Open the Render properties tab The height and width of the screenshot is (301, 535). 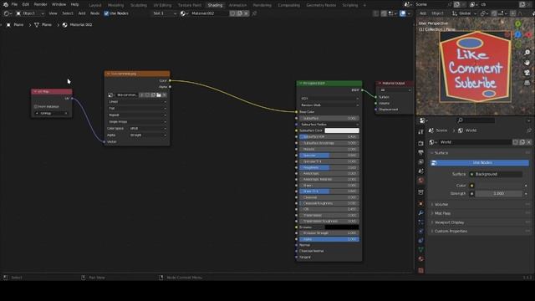pyautogui.click(x=420, y=143)
